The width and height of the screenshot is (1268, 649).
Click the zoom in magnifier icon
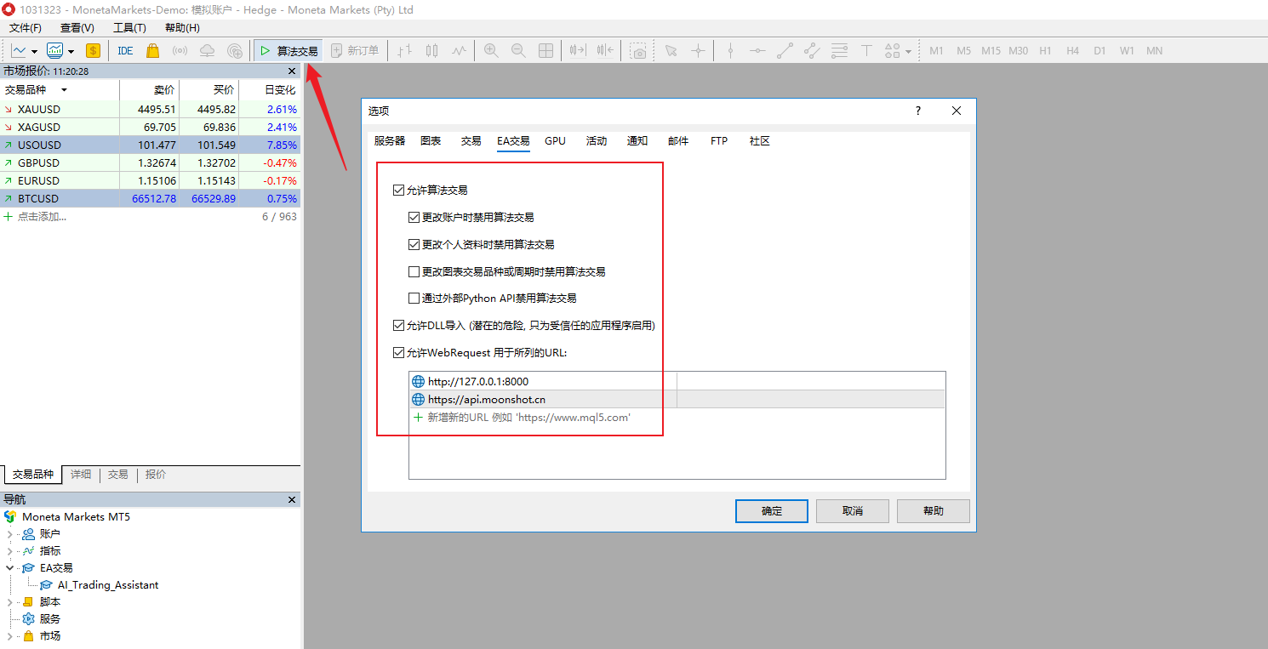pyautogui.click(x=491, y=51)
